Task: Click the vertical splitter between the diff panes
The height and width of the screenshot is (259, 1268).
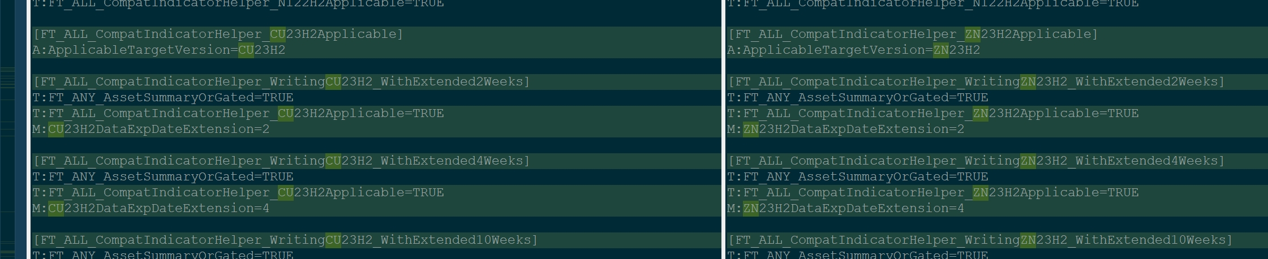Action: [723, 129]
